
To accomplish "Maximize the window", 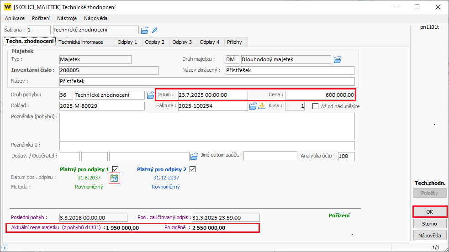I will click(417, 7).
